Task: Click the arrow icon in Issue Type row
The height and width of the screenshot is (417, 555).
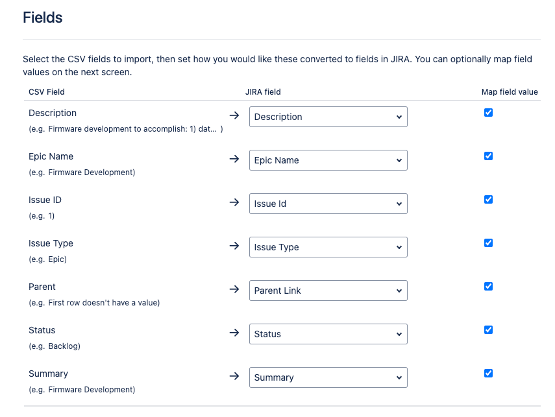Action: point(234,246)
